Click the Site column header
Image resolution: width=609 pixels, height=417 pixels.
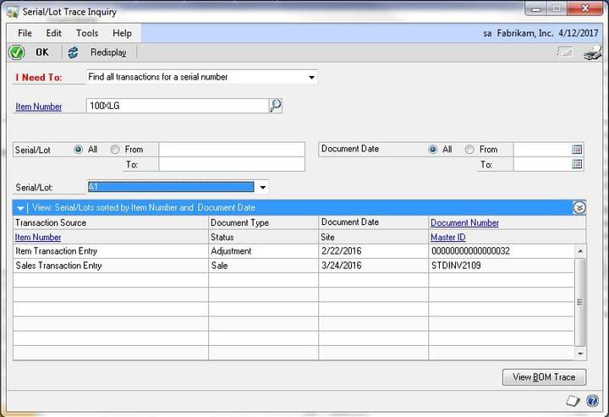[327, 237]
